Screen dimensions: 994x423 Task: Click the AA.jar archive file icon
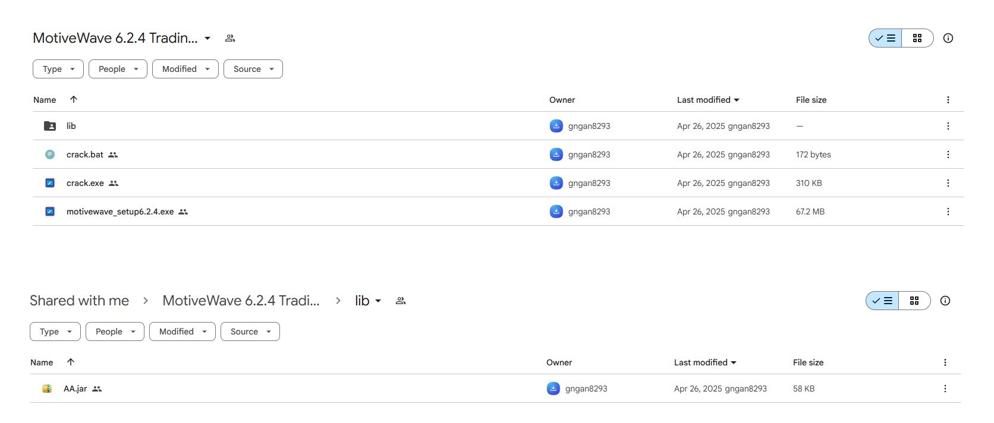click(47, 389)
